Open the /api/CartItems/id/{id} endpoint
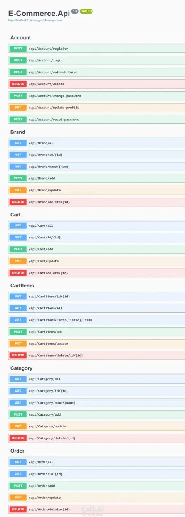The height and width of the screenshot is (517, 185). [x=97, y=296]
